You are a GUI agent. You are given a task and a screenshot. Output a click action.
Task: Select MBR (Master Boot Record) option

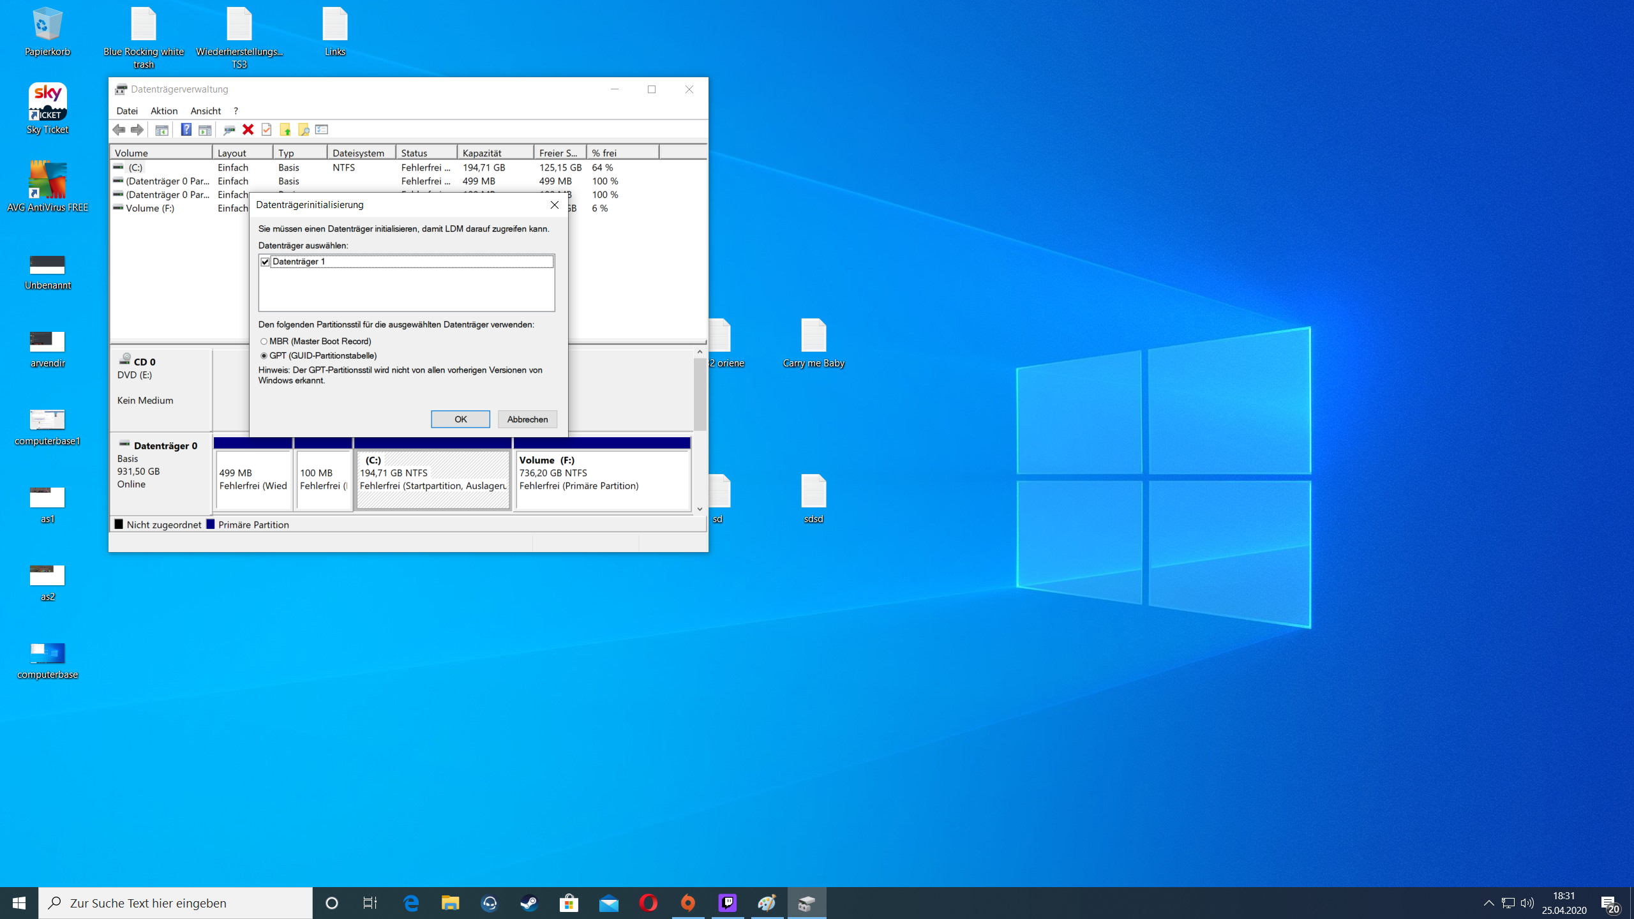(x=264, y=341)
